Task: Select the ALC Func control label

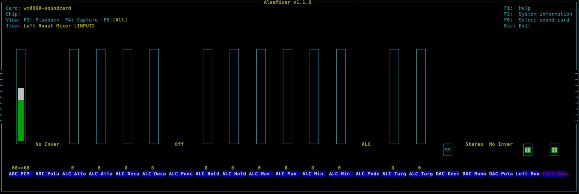Action: [181, 174]
